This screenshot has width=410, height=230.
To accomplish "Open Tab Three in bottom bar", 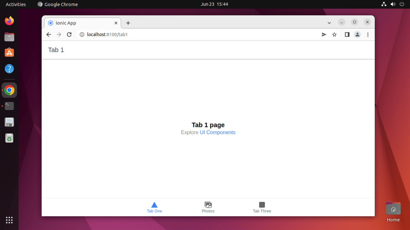I will (262, 207).
